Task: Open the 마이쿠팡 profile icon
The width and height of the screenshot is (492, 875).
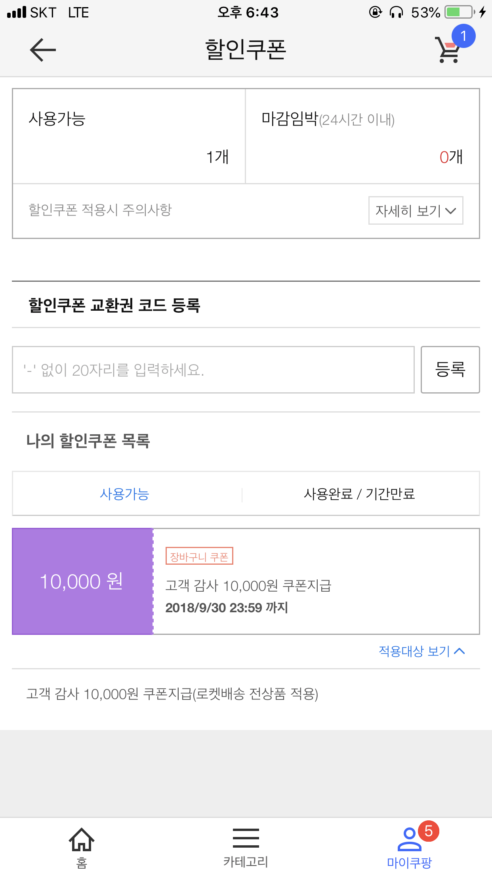Action: tap(409, 840)
